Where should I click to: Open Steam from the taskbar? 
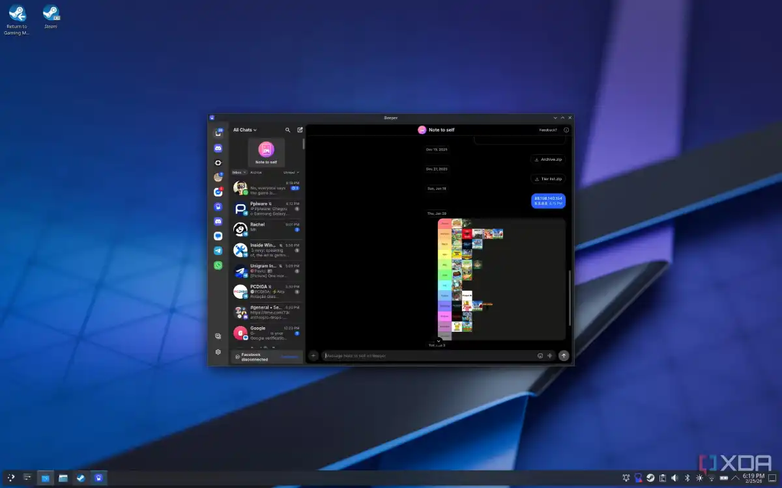pyautogui.click(x=81, y=478)
